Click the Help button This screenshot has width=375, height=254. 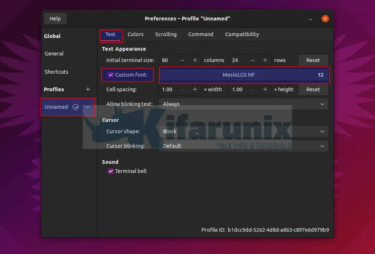click(55, 18)
